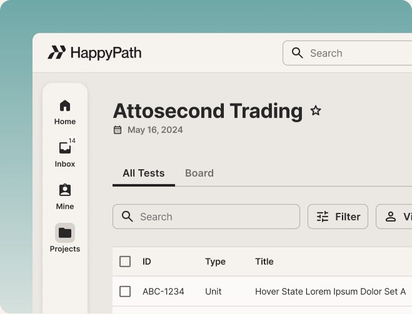The height and width of the screenshot is (314, 412).
Task: Click the Attosecond Trading heading
Action: 208,111
